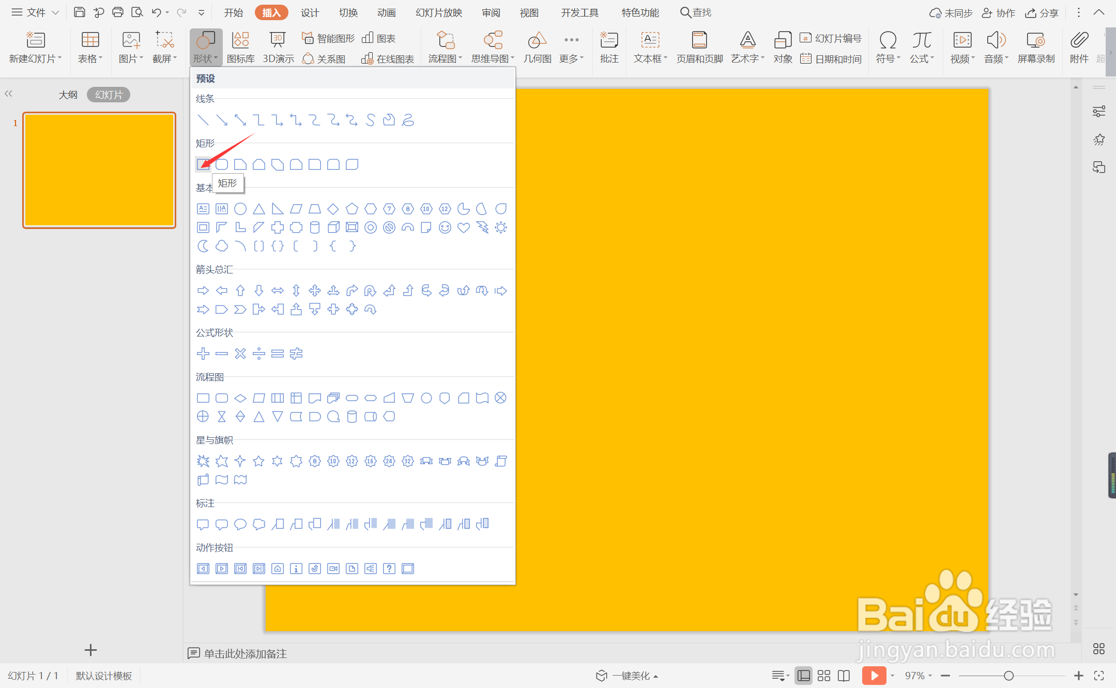The width and height of the screenshot is (1116, 688).
Task: Select the five-point star shape
Action: coord(259,461)
